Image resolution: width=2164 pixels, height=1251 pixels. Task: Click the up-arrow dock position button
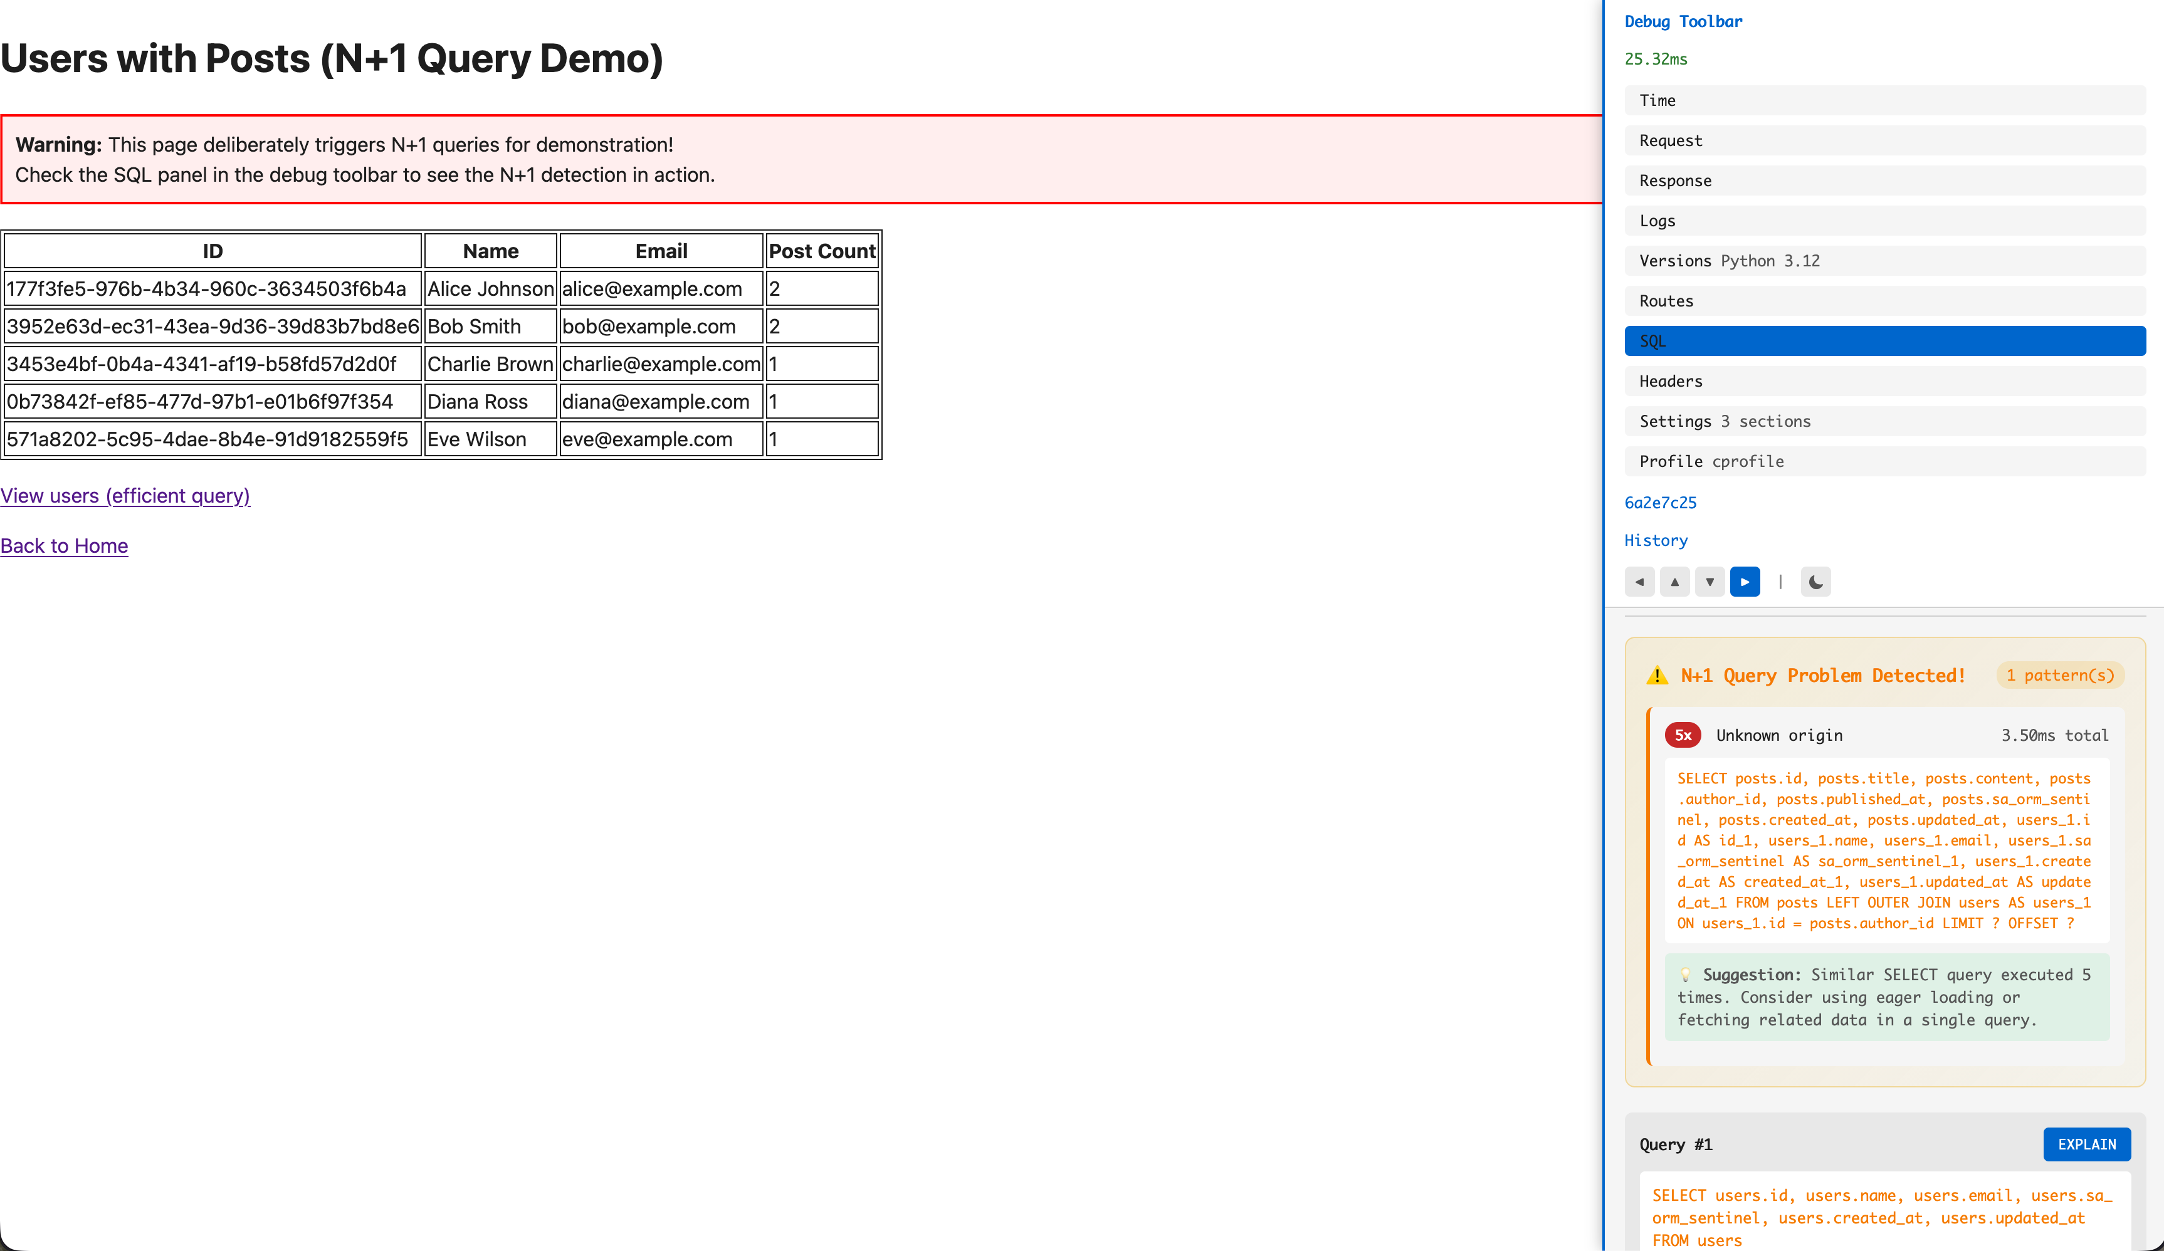point(1674,581)
